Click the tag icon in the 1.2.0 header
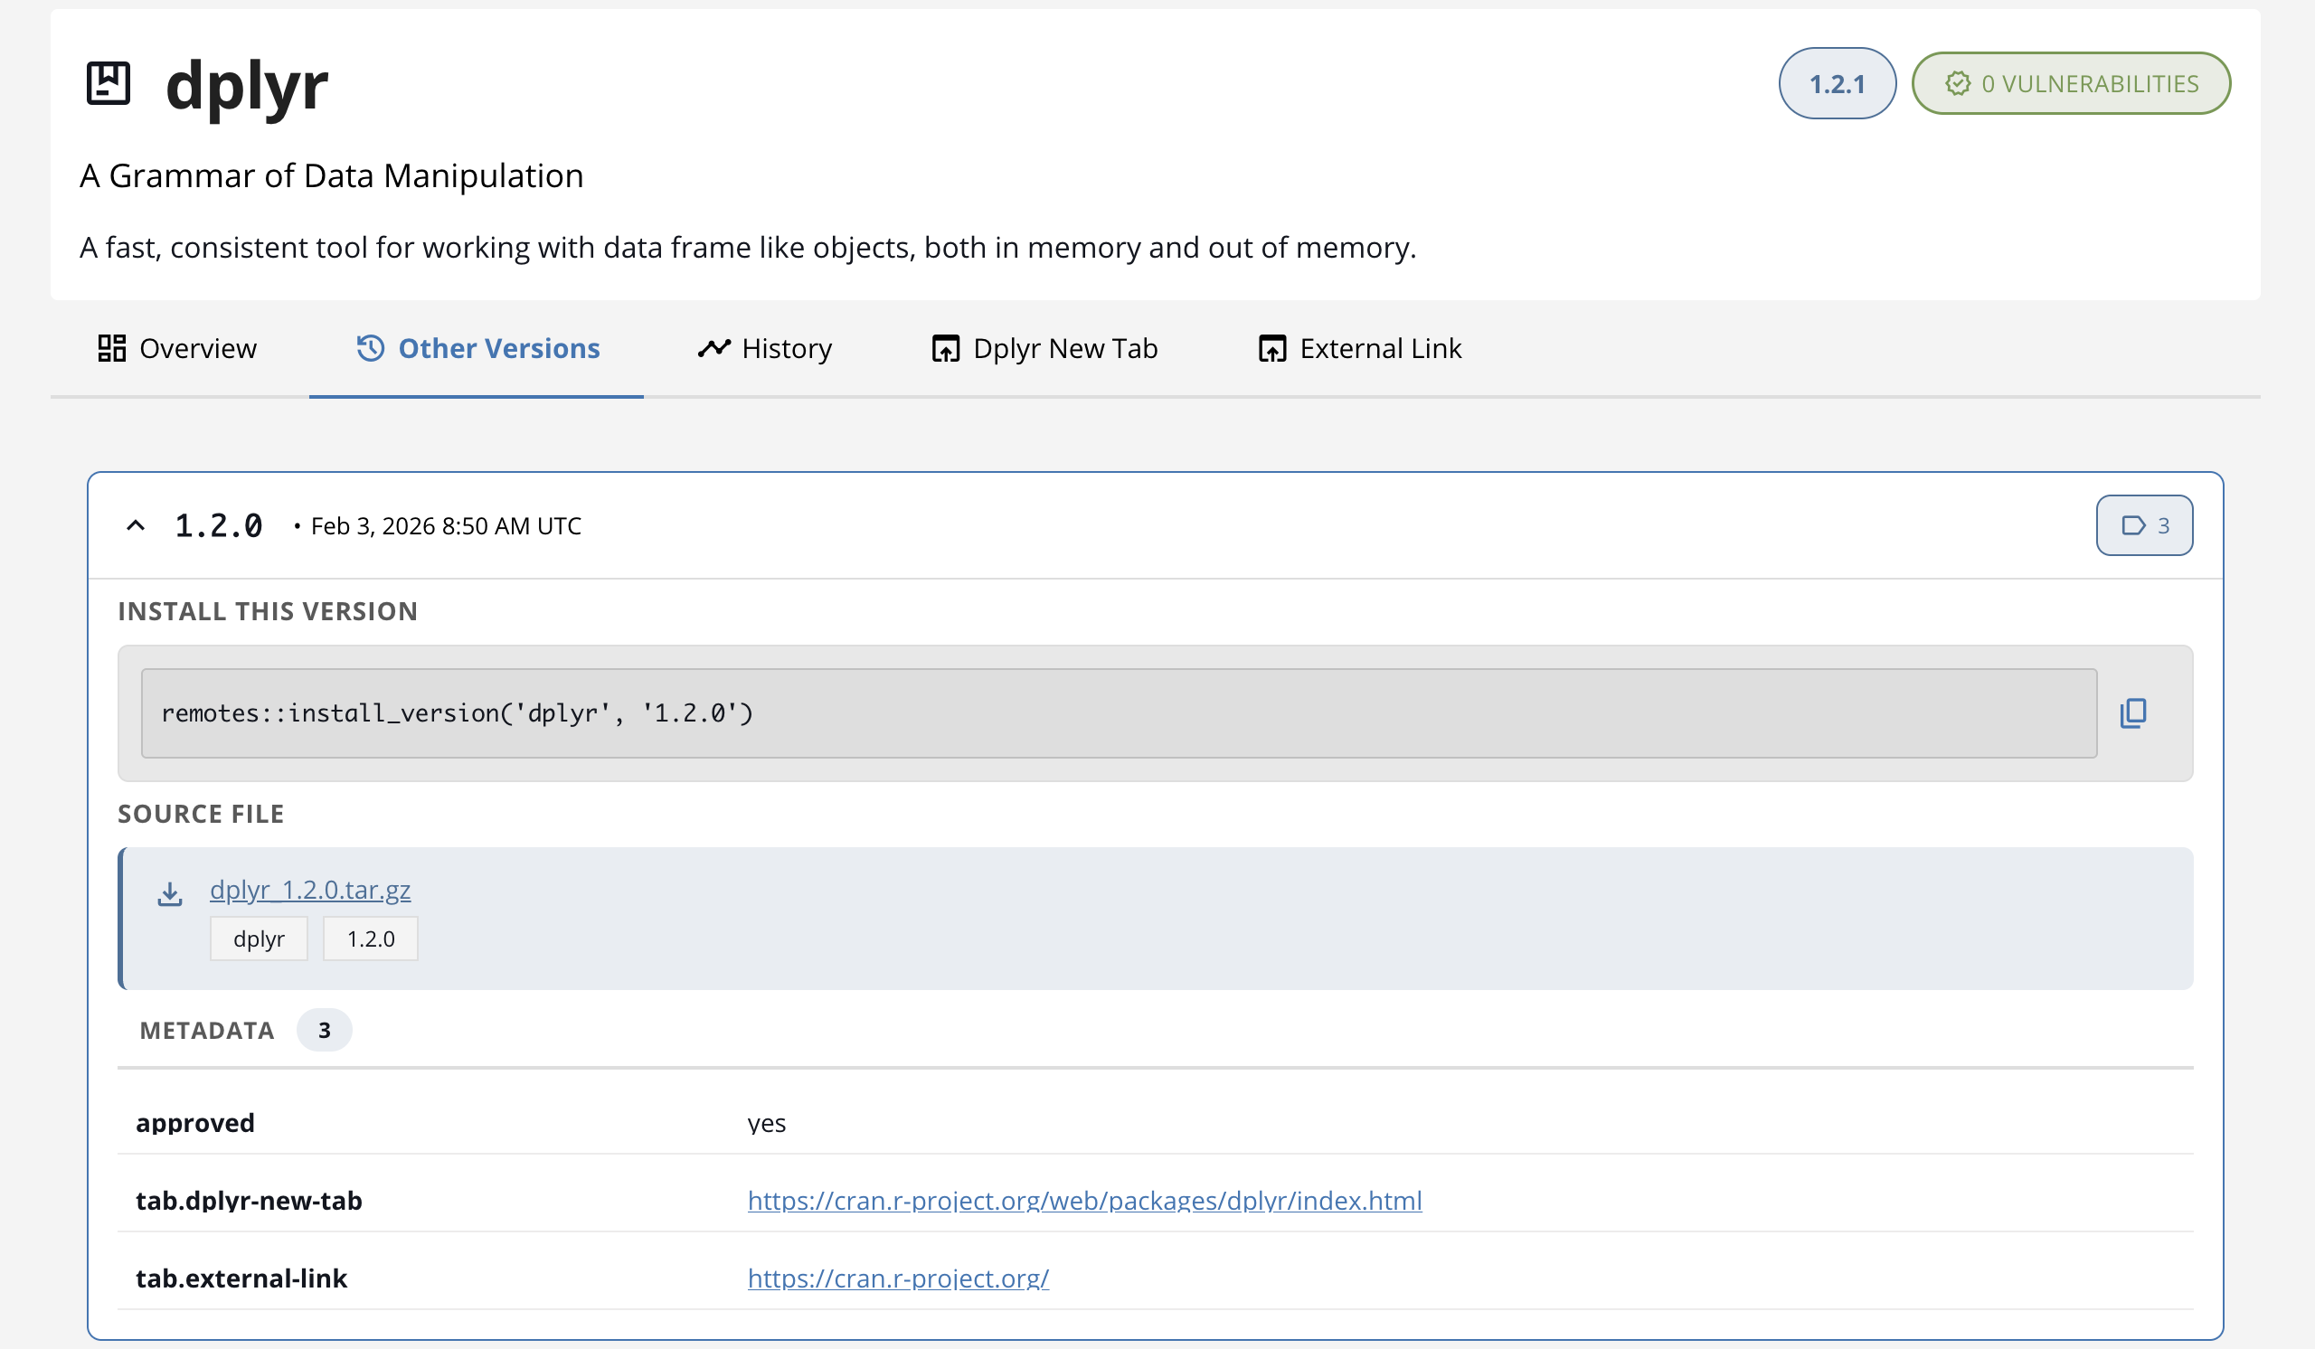Image resolution: width=2315 pixels, height=1349 pixels. click(2133, 525)
